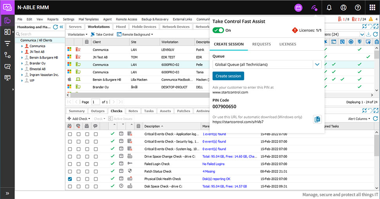Tick first checkbox of Patch Status Check row

click(70, 172)
